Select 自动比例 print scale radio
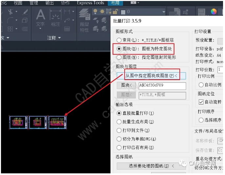Screen dimensions: 225x175 click(201, 85)
